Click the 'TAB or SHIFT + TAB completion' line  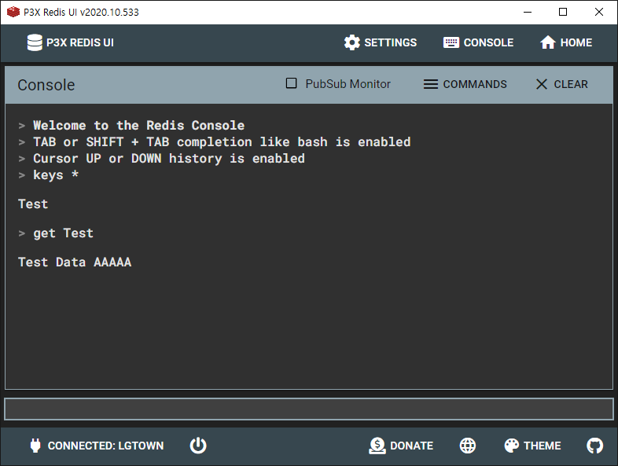pyautogui.click(x=222, y=141)
